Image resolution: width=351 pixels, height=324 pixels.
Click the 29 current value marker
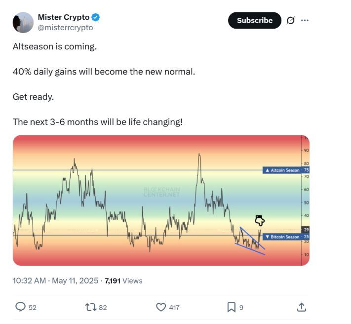306,230
